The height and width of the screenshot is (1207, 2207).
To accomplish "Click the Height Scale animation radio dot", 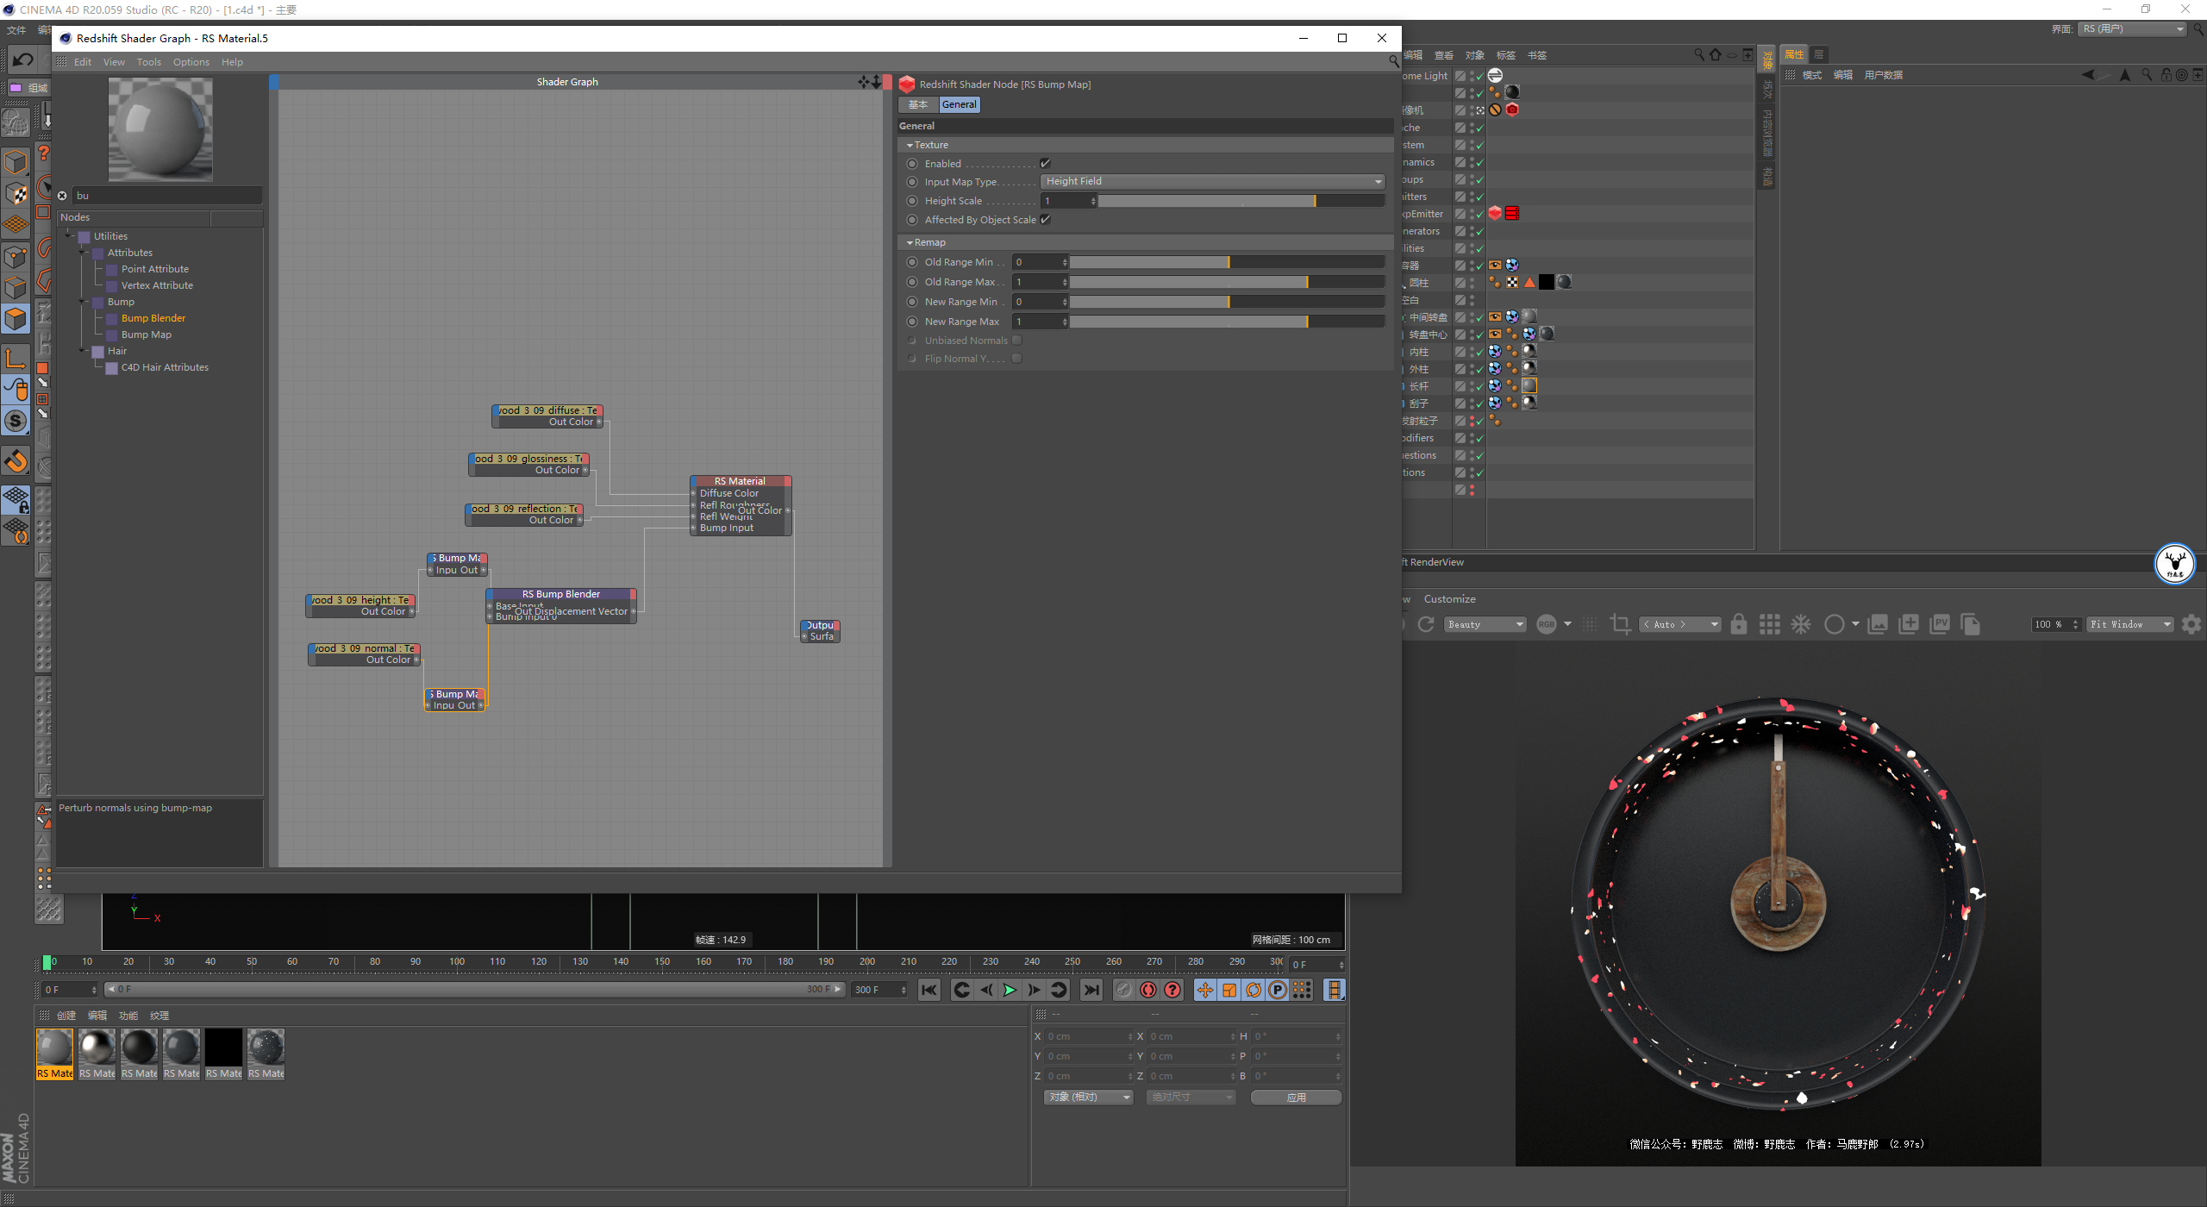I will tap(912, 201).
